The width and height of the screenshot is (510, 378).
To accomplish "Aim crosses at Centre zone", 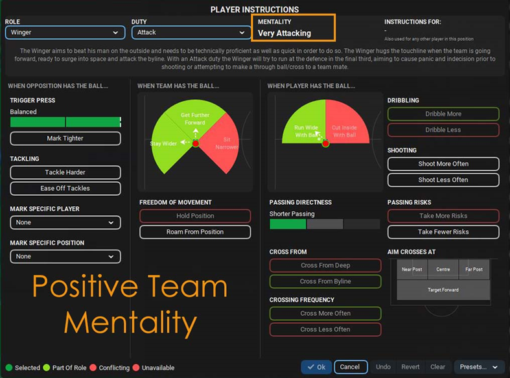I will point(443,269).
